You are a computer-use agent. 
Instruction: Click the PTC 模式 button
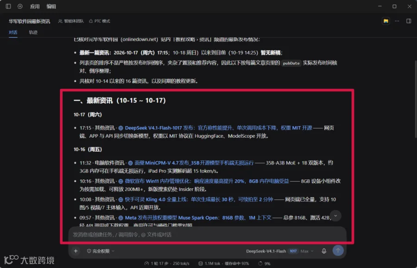pos(100,21)
